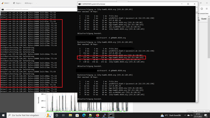Expand hidden system tray icons chevron
Viewport: 210px width, 118px height.
pyautogui.click(x=185, y=115)
